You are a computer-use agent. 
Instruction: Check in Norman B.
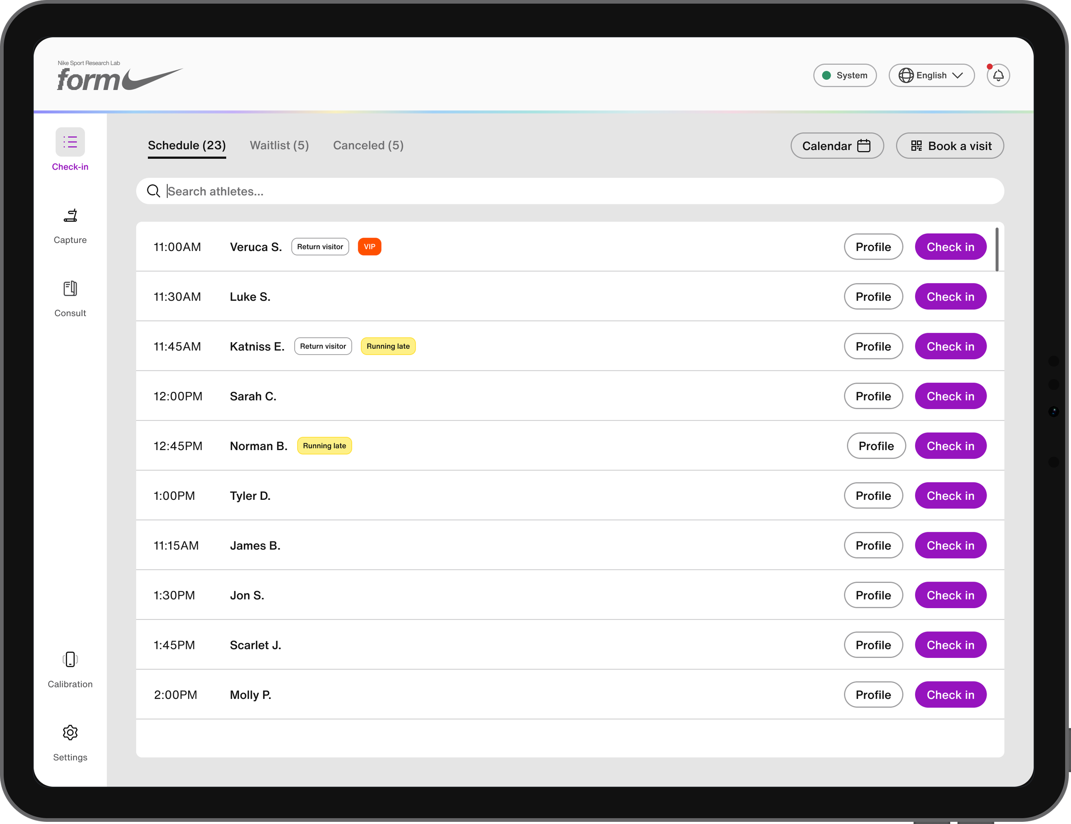click(950, 446)
